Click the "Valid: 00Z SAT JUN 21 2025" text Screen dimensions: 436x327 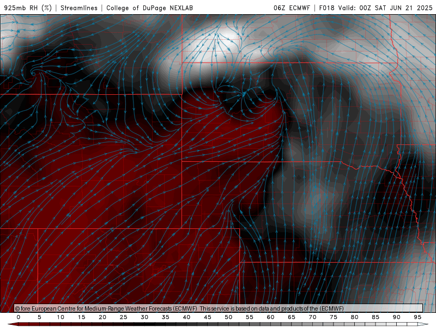pos(385,8)
